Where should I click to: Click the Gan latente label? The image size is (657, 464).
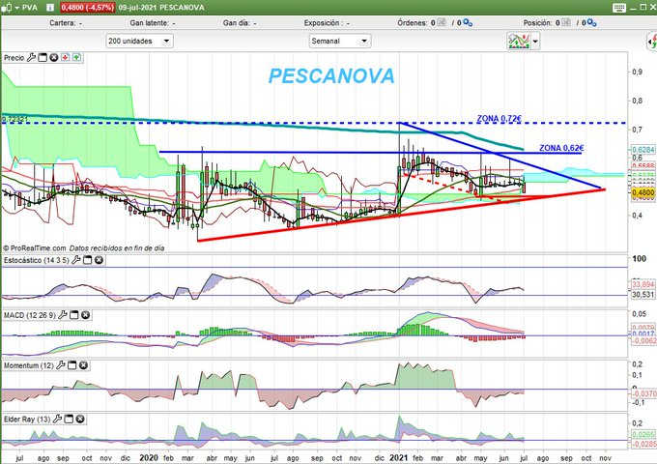[x=149, y=23]
